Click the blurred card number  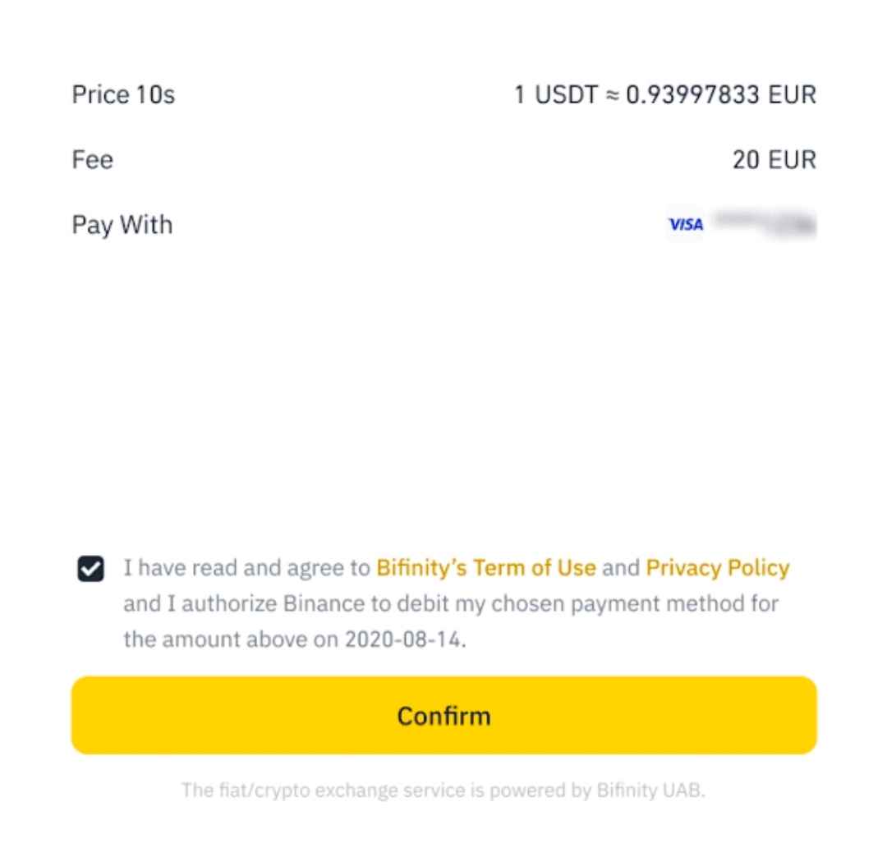764,224
